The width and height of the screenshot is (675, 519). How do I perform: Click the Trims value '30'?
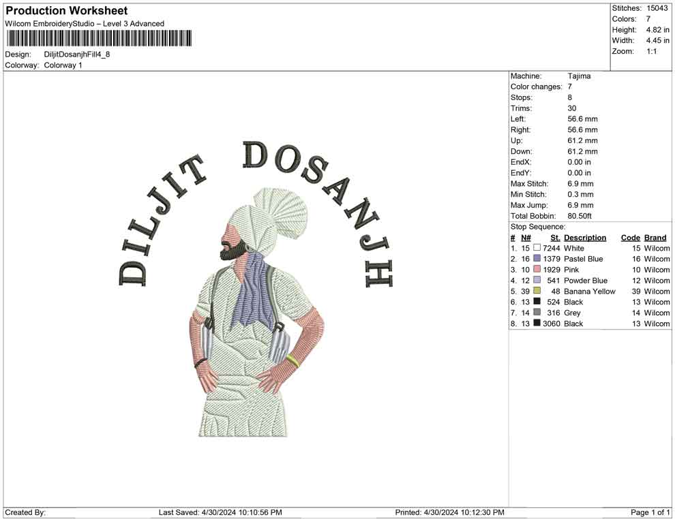coord(571,108)
